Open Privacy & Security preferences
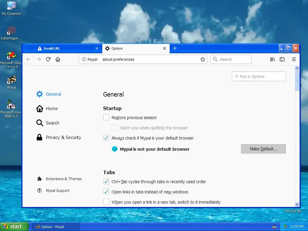 [59, 137]
